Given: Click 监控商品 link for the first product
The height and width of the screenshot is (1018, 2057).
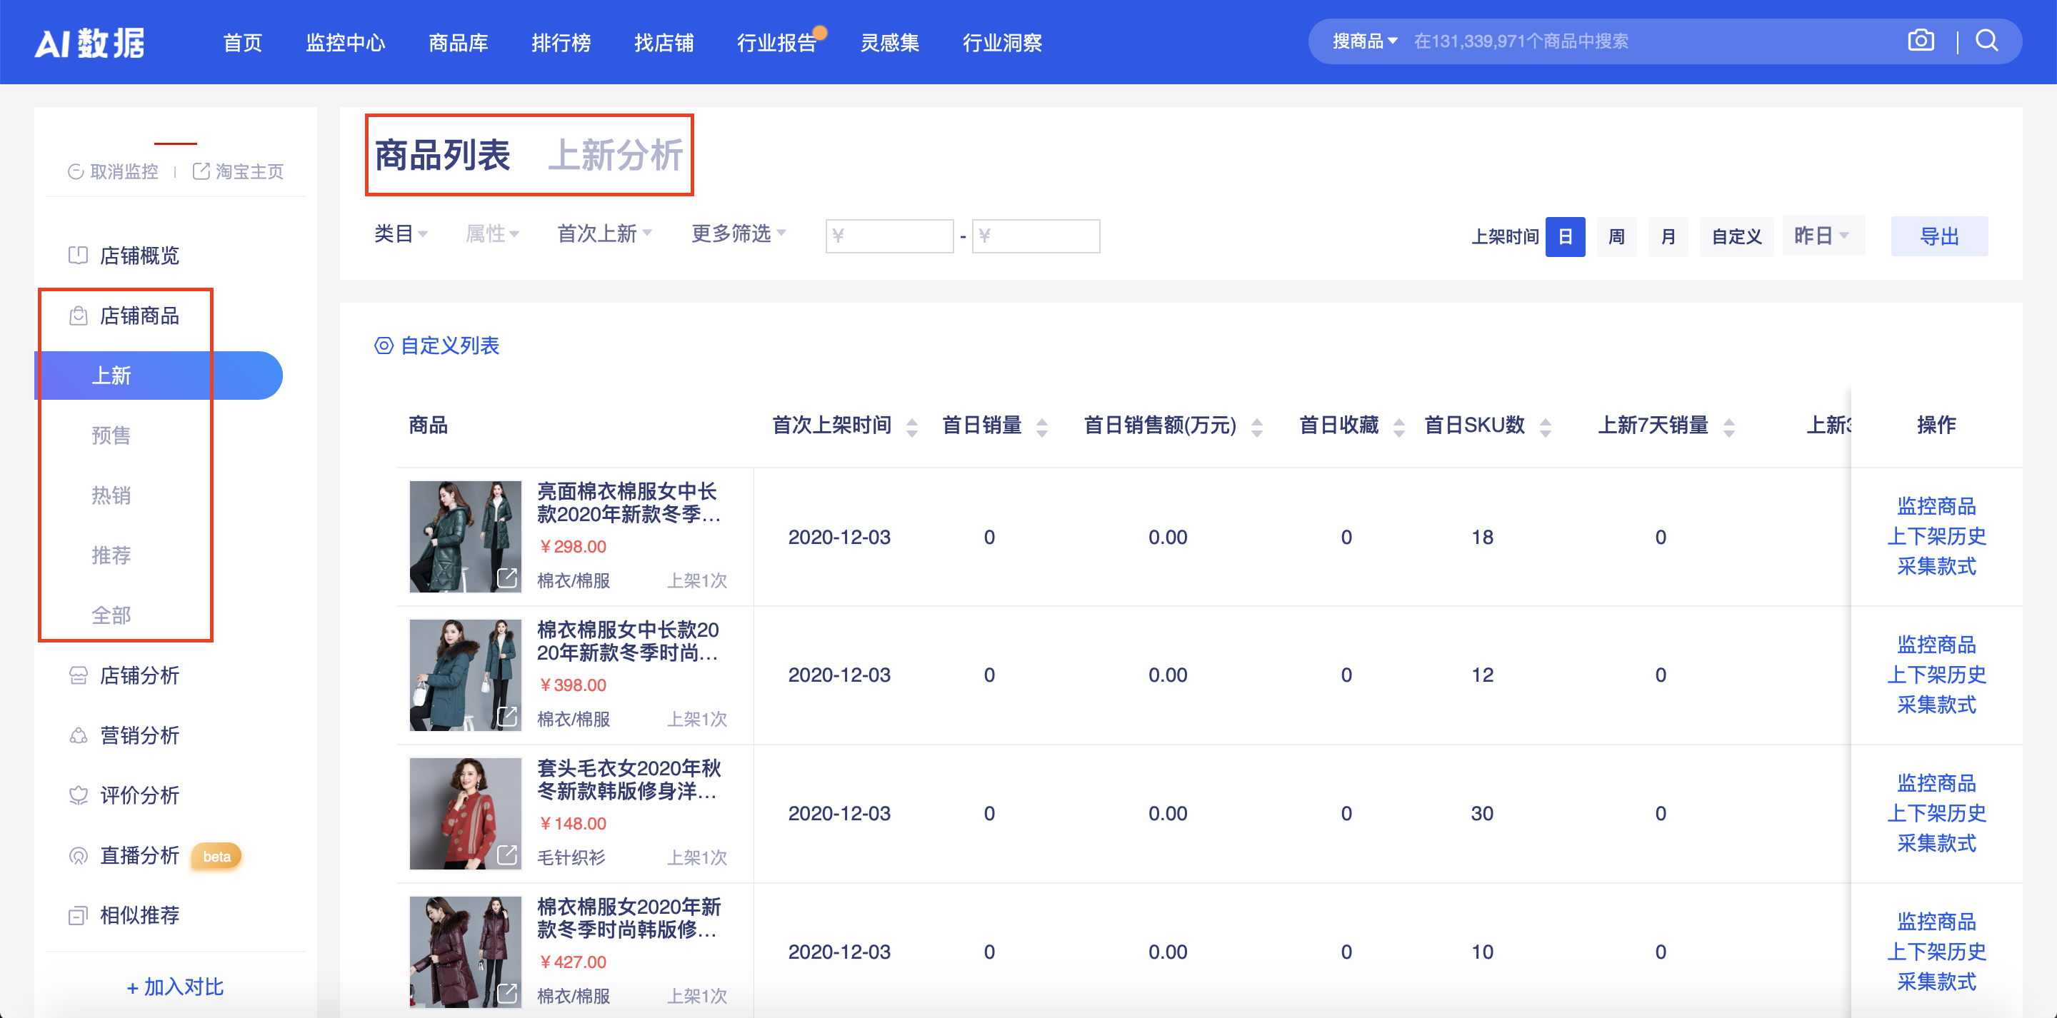Looking at the screenshot, I should [1936, 505].
